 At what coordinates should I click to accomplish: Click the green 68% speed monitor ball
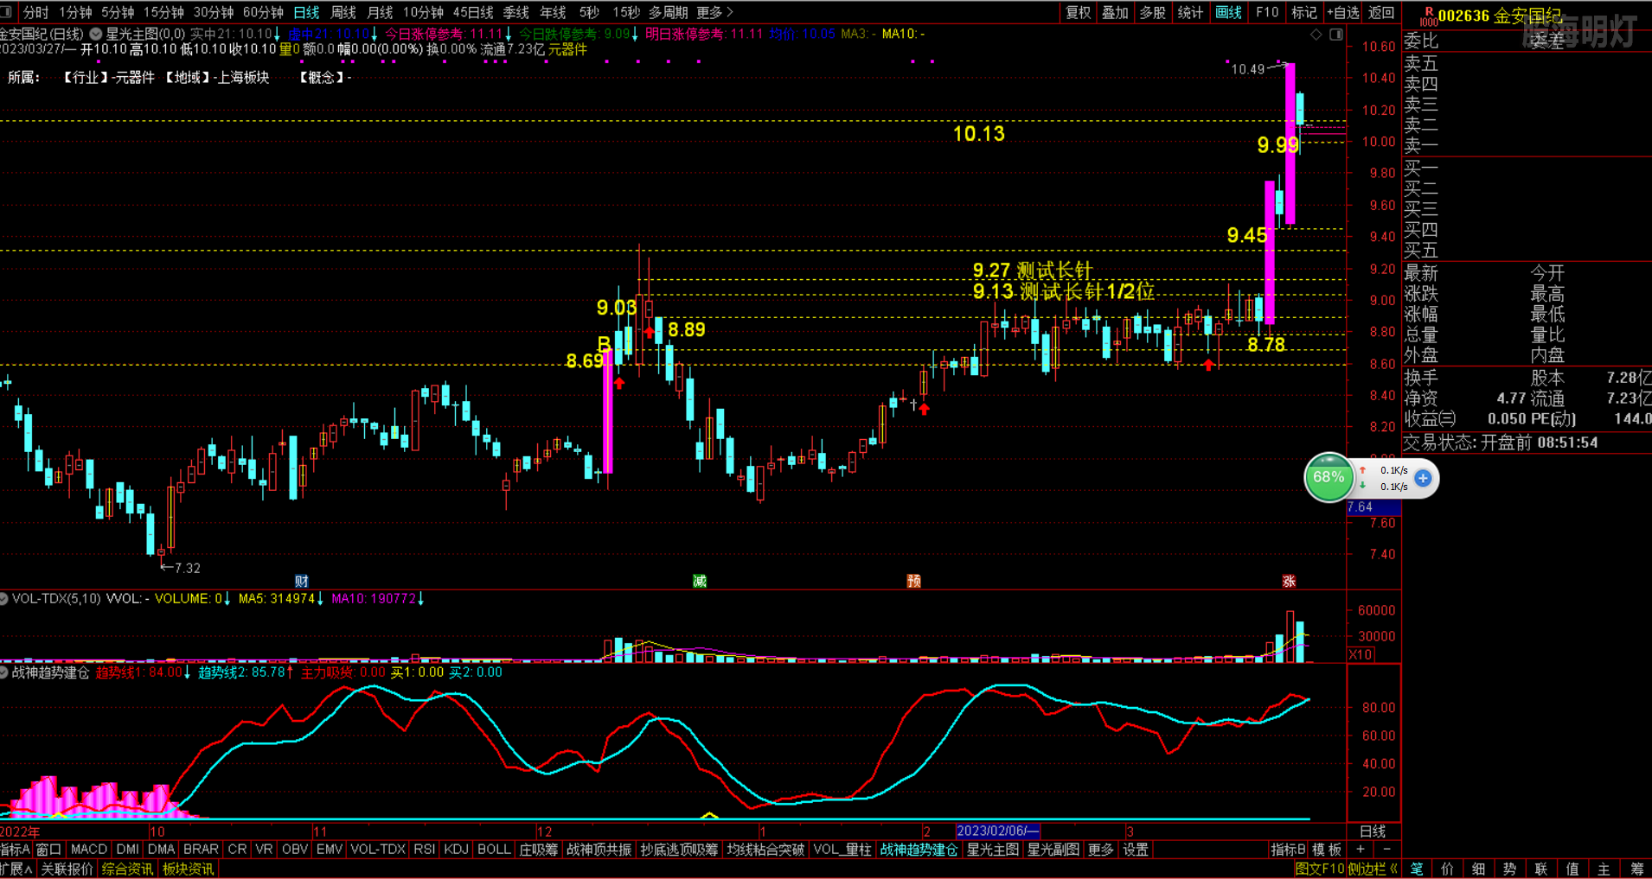[1328, 477]
